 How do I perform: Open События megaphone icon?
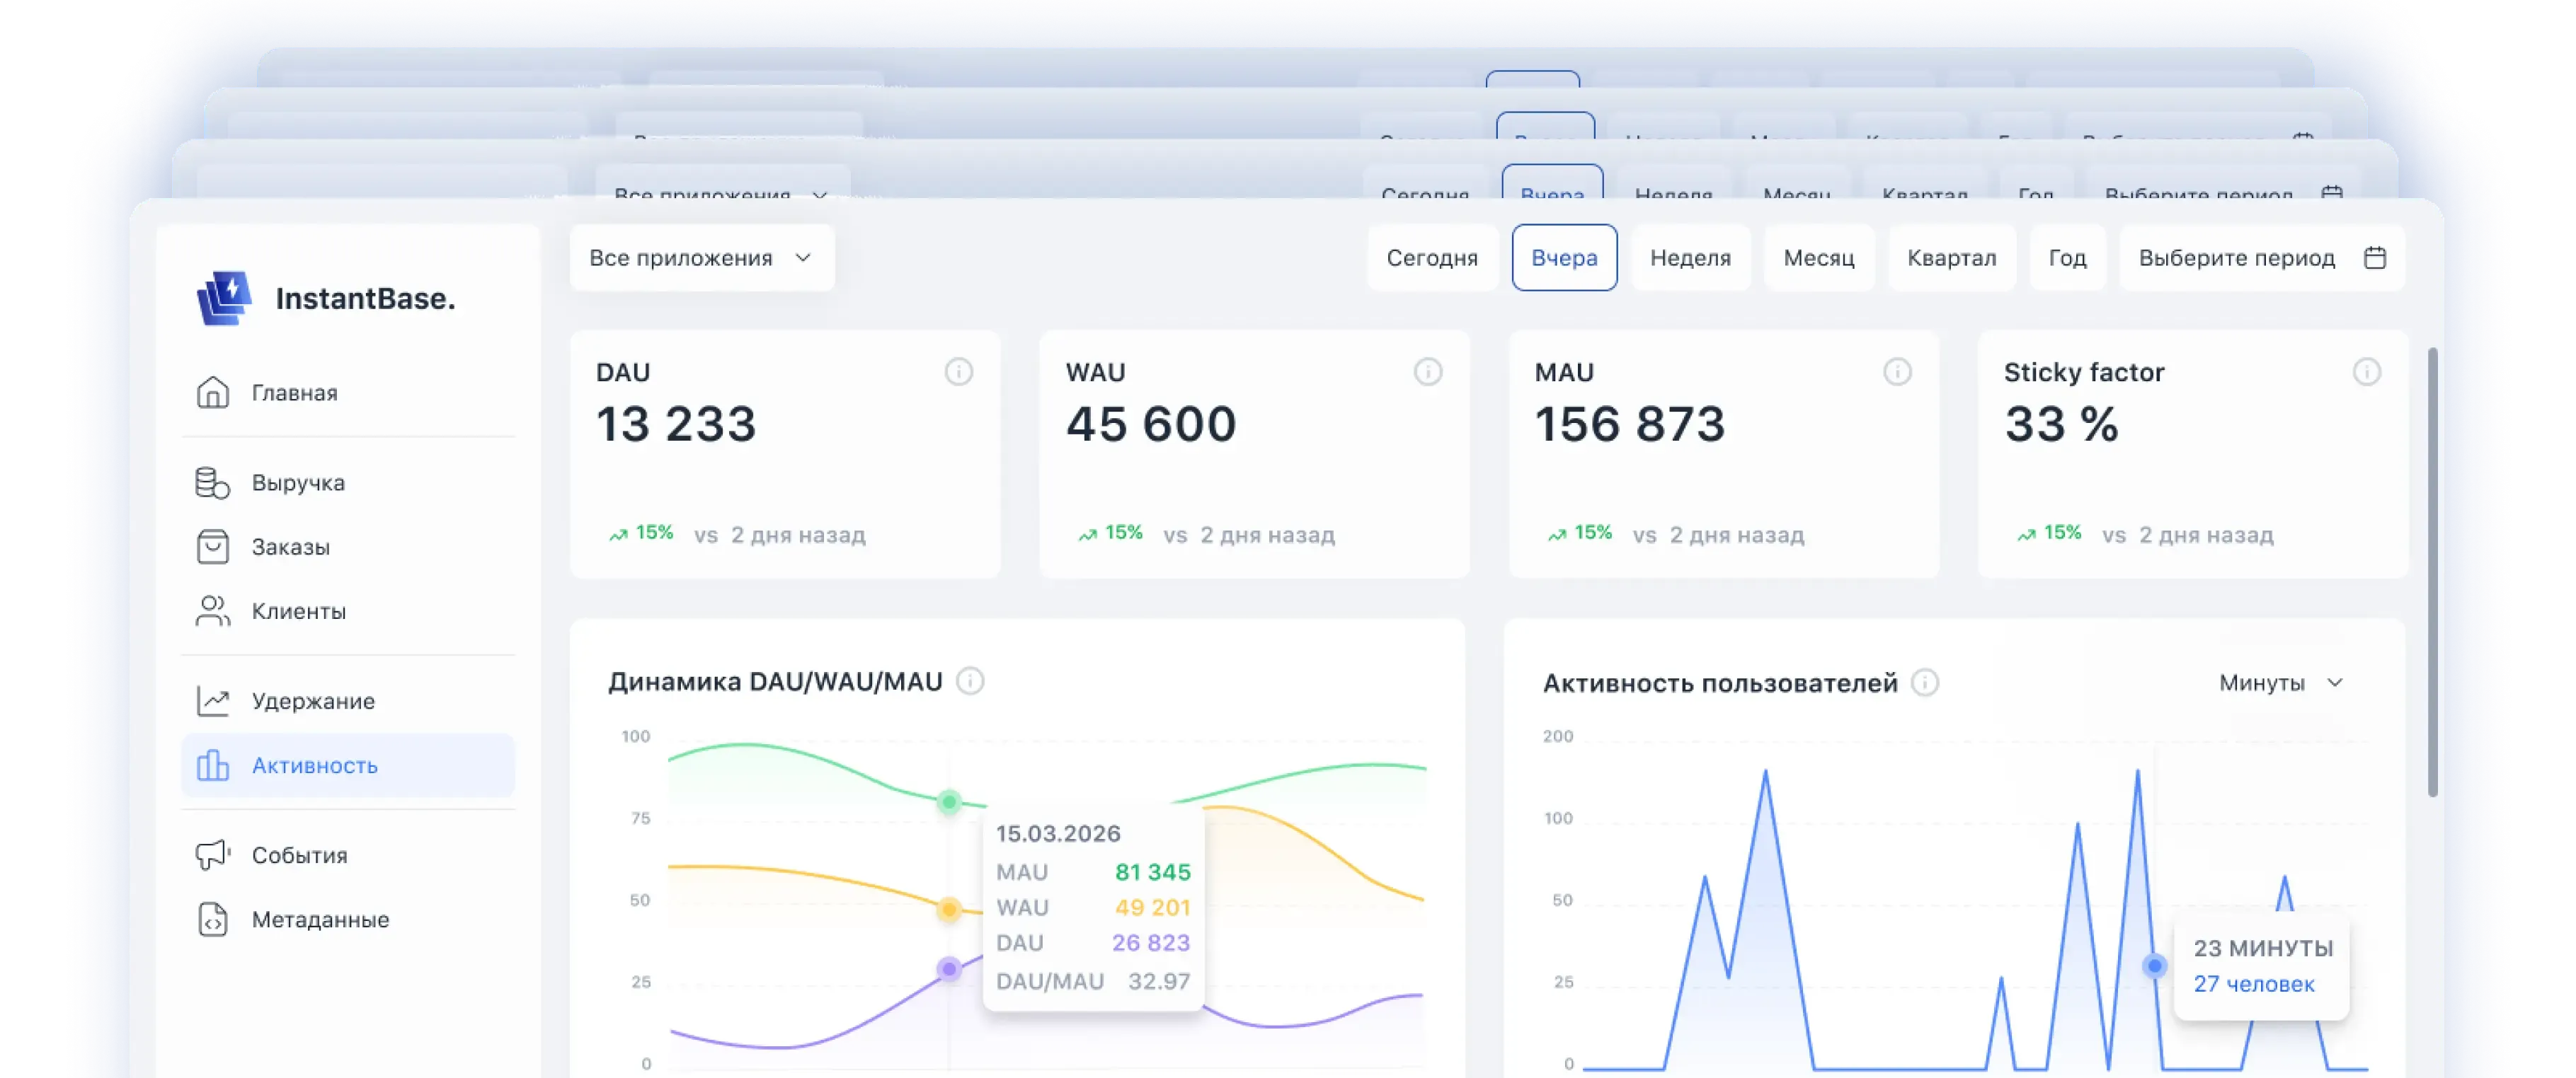[212, 854]
